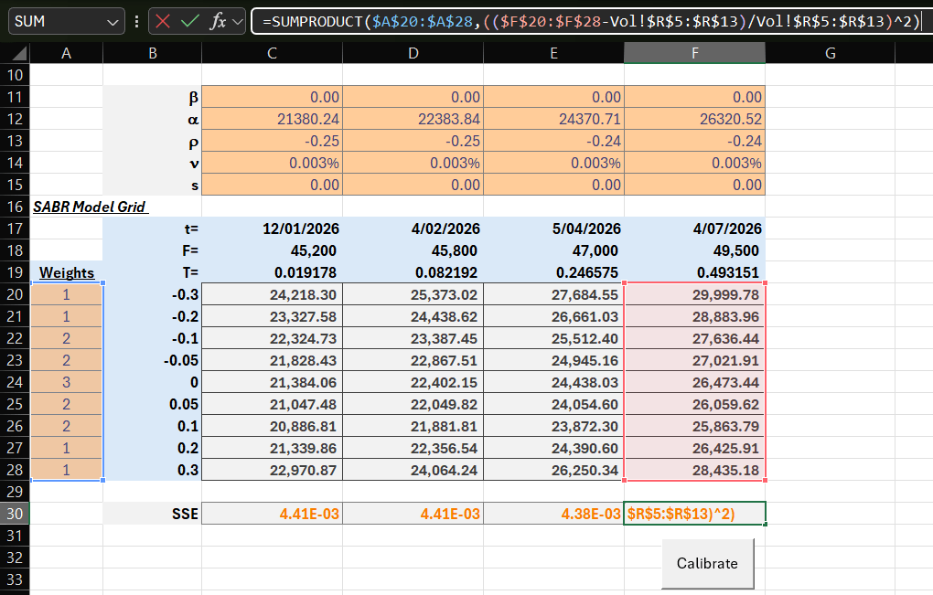Viewport: 933px width, 595px height.
Task: Click the Name Box showing SUM
Action: (55, 21)
